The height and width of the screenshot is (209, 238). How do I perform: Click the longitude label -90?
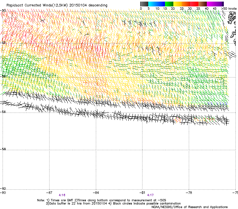coord(3,193)
